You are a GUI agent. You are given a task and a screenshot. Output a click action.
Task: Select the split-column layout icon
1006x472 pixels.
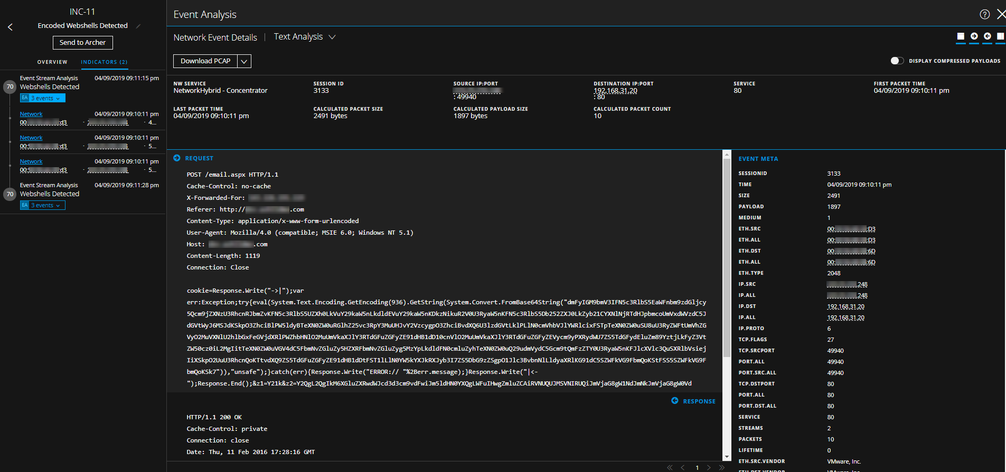pyautogui.click(x=1000, y=36)
